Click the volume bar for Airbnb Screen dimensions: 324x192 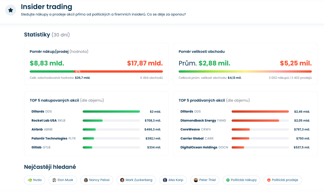(111, 130)
